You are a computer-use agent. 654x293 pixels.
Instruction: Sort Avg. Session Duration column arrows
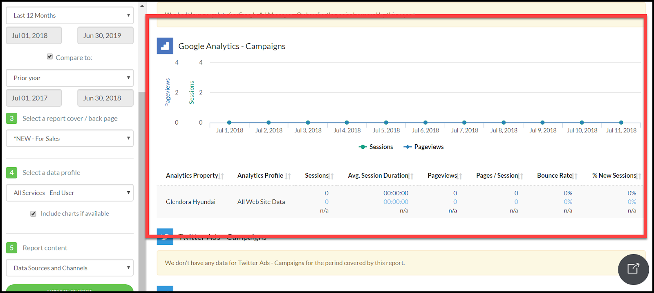coord(411,176)
